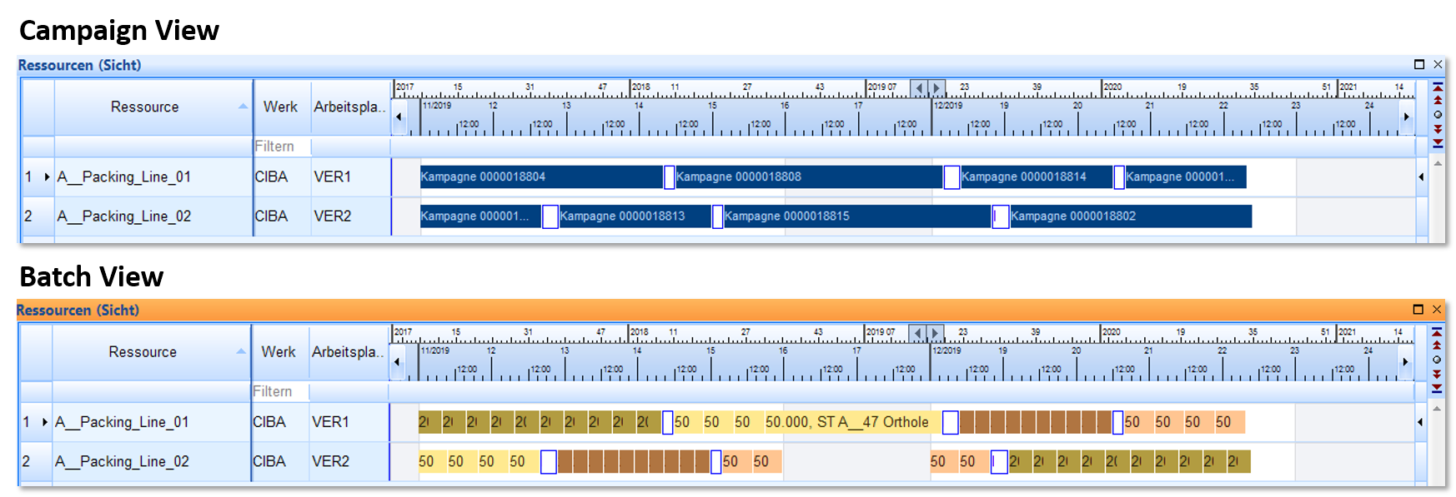Click the '50.000, ST A__47 Orthole' yellow block

(846, 422)
